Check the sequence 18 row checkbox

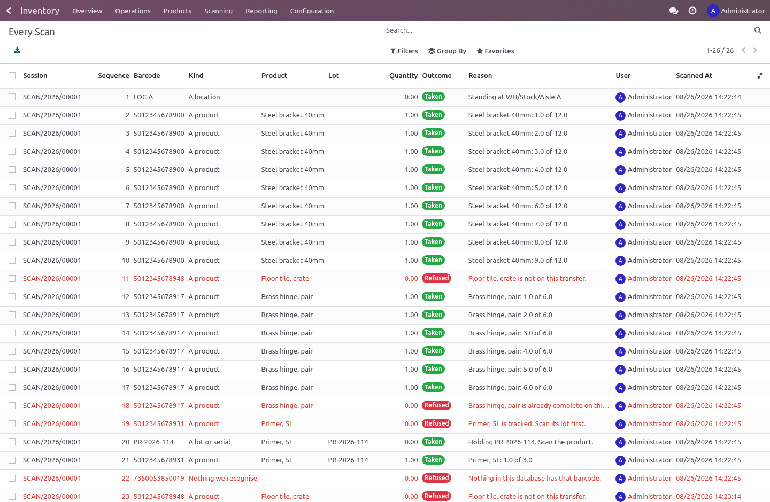tap(12, 406)
